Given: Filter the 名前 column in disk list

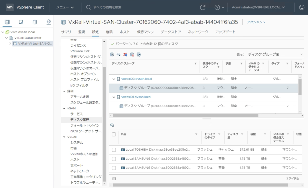Looking at the screenshot, I should point(196,134).
